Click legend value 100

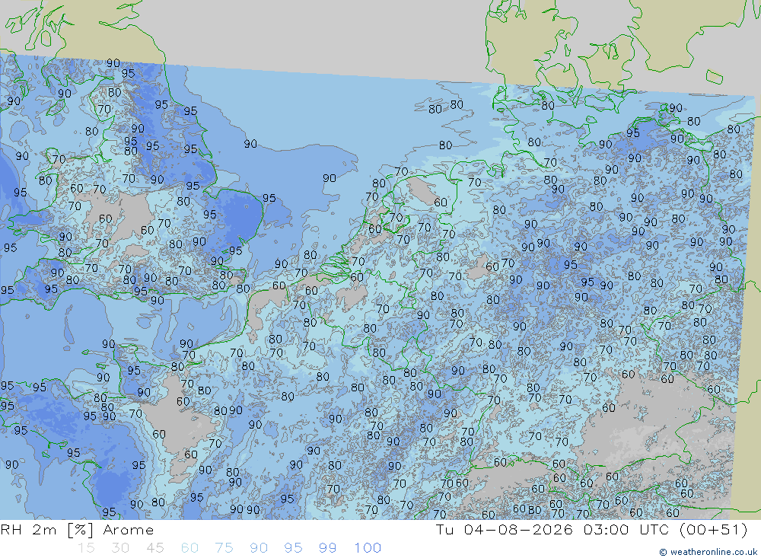pyautogui.click(x=368, y=548)
